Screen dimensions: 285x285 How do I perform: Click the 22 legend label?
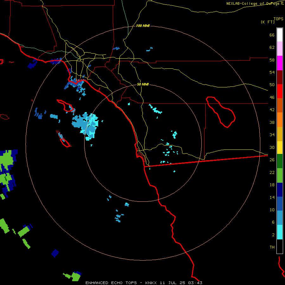click(272, 172)
